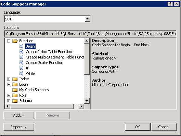Open the Language dropdown showing SQL
181x136 pixels.
[x=87, y=19]
